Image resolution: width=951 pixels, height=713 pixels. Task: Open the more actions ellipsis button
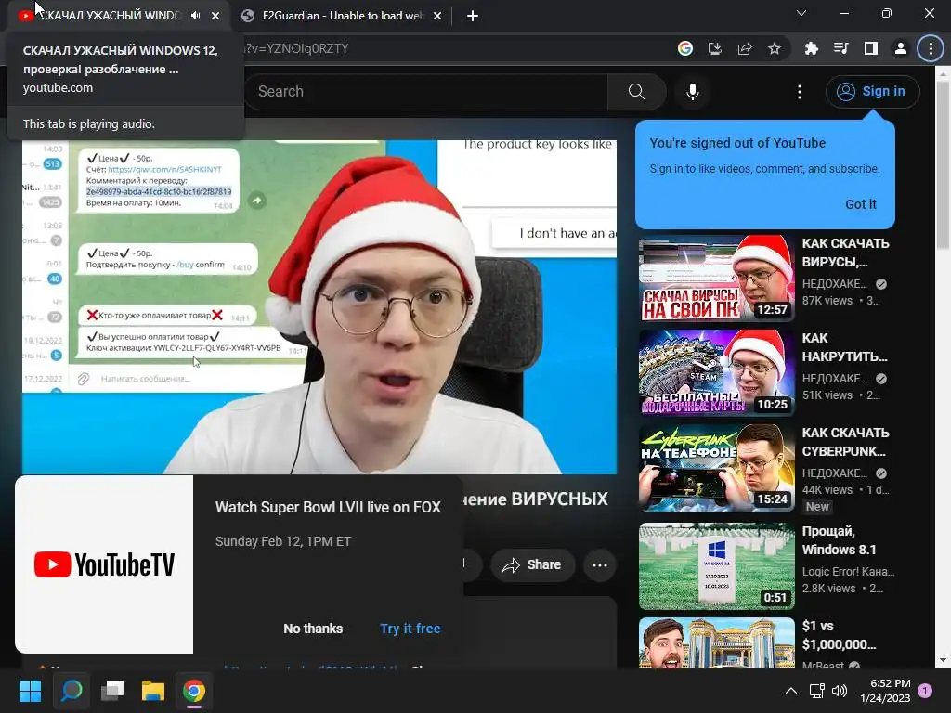point(600,565)
